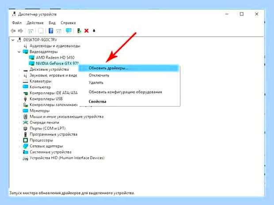This screenshot has width=274, height=205.
Task: Select the Контроллеры запоминающих row
Action: [x=53, y=105]
